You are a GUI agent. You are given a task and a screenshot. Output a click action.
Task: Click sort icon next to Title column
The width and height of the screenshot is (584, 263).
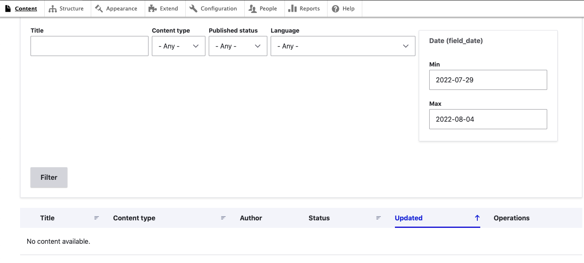tap(97, 218)
